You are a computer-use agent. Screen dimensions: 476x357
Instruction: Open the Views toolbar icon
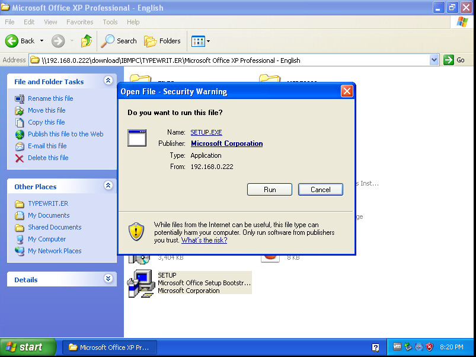(x=198, y=41)
